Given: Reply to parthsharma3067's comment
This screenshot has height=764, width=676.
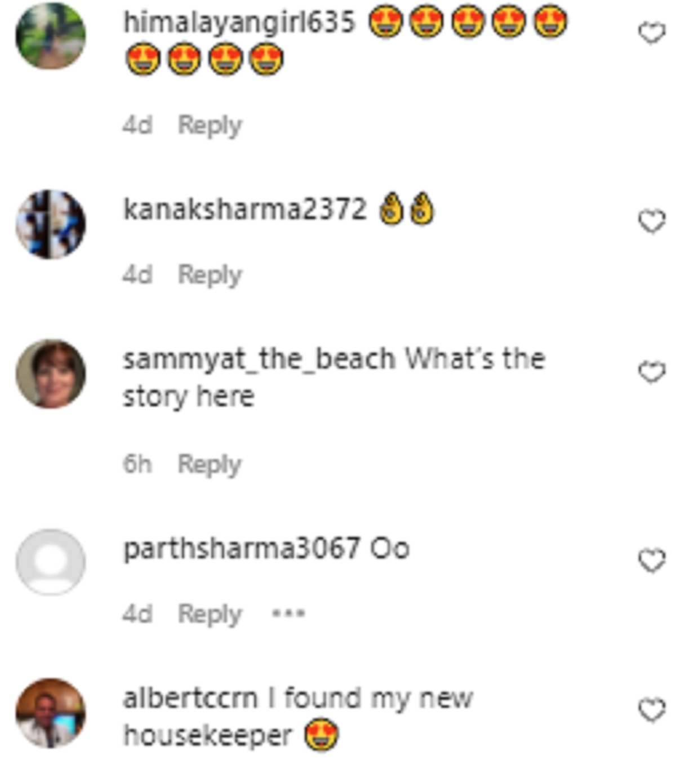Looking at the screenshot, I should 210,614.
